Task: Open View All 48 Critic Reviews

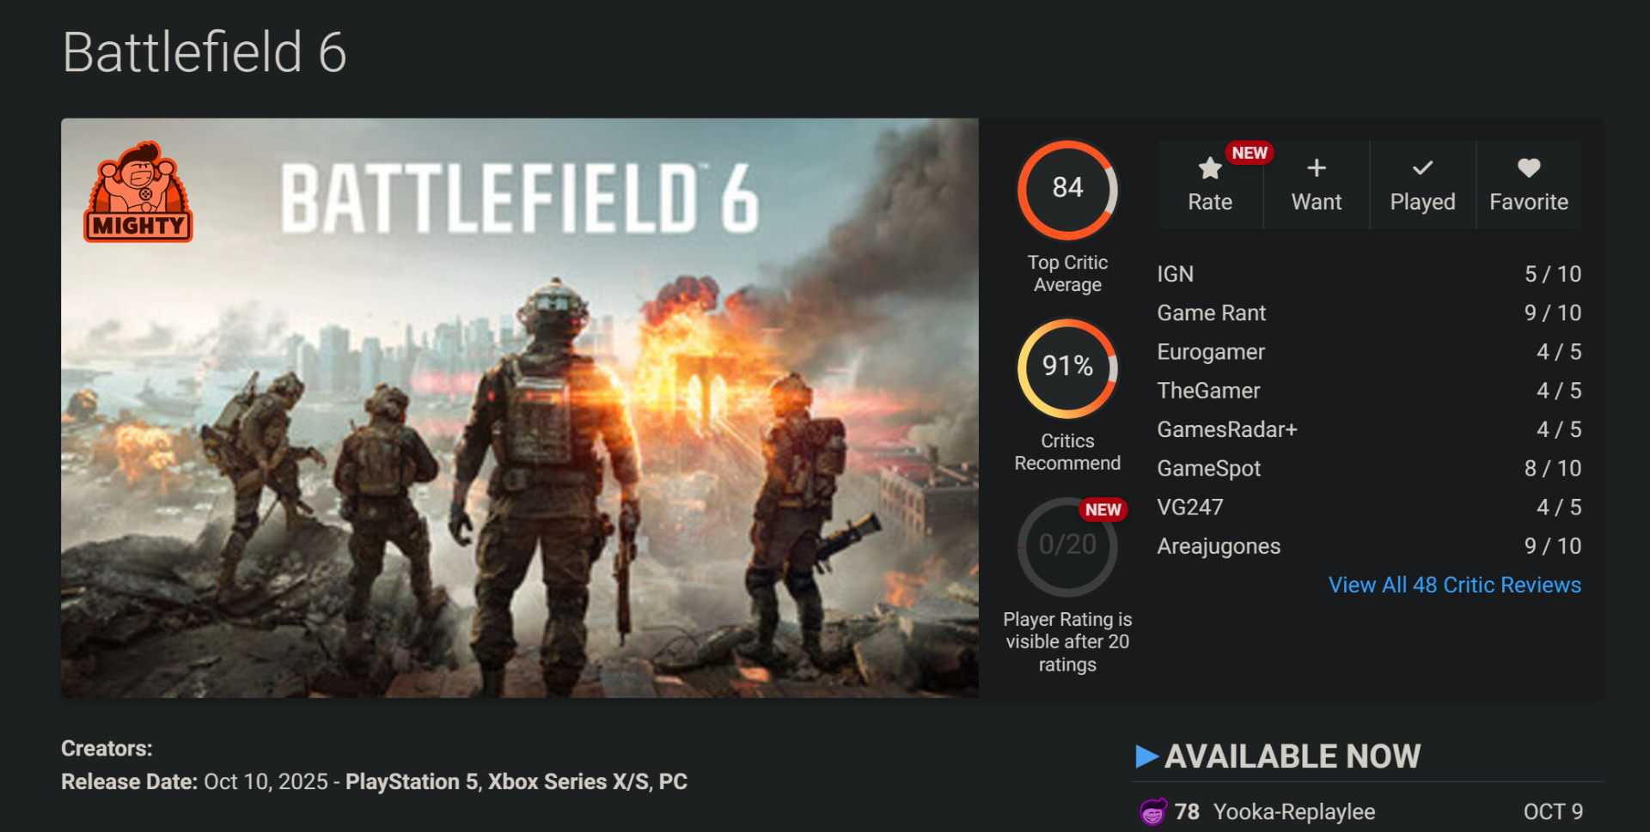Action: [x=1454, y=585]
